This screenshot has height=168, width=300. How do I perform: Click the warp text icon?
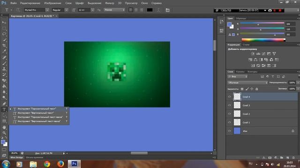coord(158,10)
